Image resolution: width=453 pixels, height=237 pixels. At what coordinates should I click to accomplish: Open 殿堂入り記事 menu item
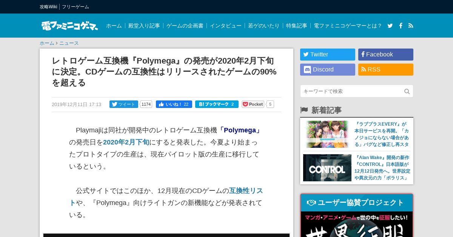point(144,26)
